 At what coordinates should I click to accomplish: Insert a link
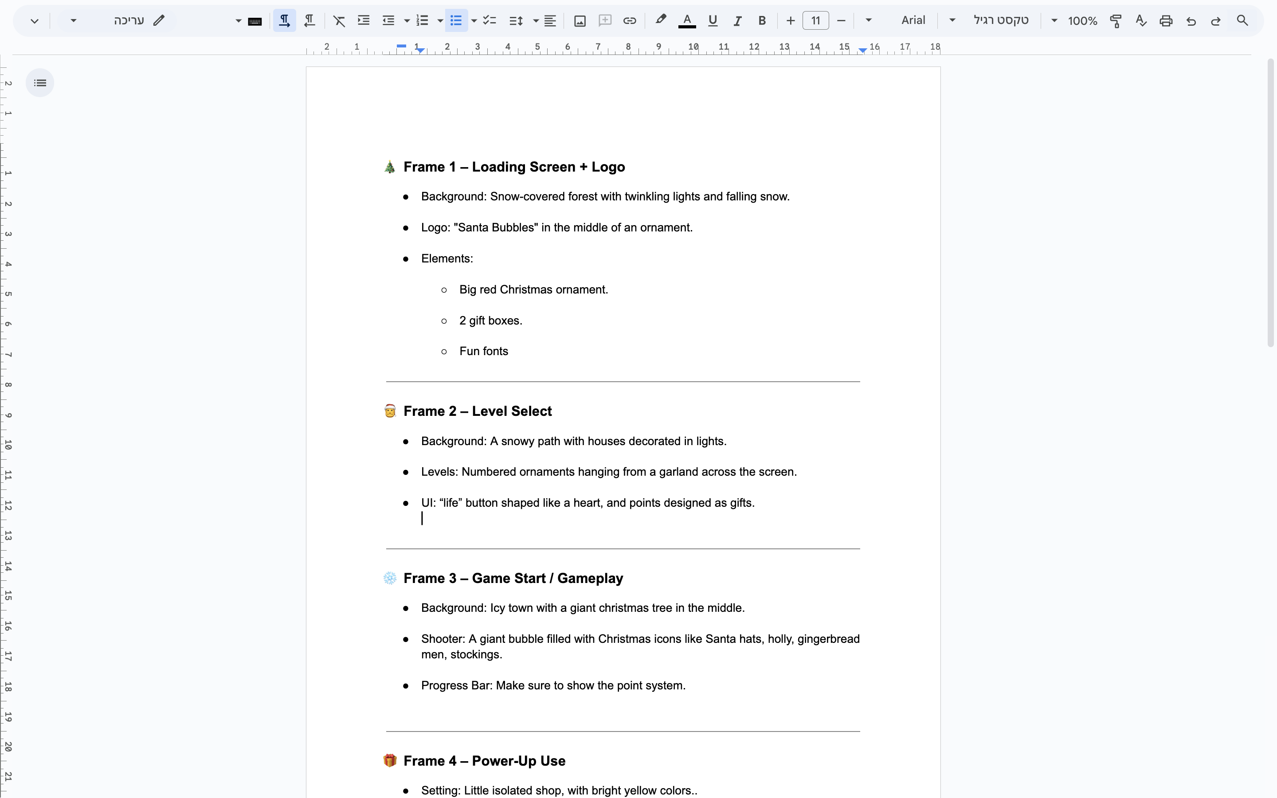click(629, 20)
